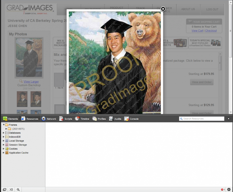Open the View Cart link
This screenshot has width=233, height=192.
point(197,31)
